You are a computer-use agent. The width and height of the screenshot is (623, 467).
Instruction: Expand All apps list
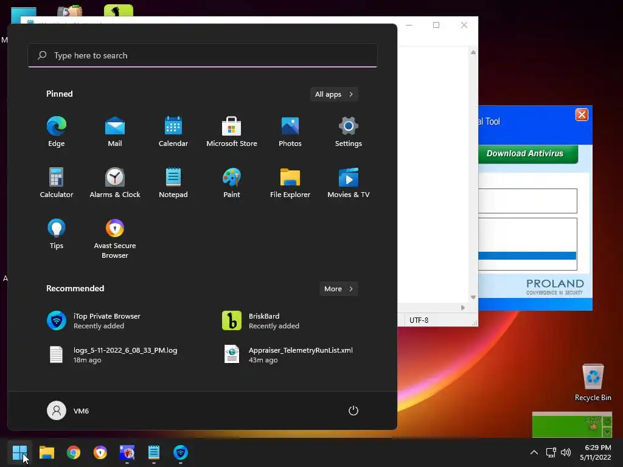pyautogui.click(x=334, y=94)
